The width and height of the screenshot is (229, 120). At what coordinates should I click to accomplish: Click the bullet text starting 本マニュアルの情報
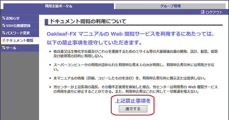pos(130,78)
